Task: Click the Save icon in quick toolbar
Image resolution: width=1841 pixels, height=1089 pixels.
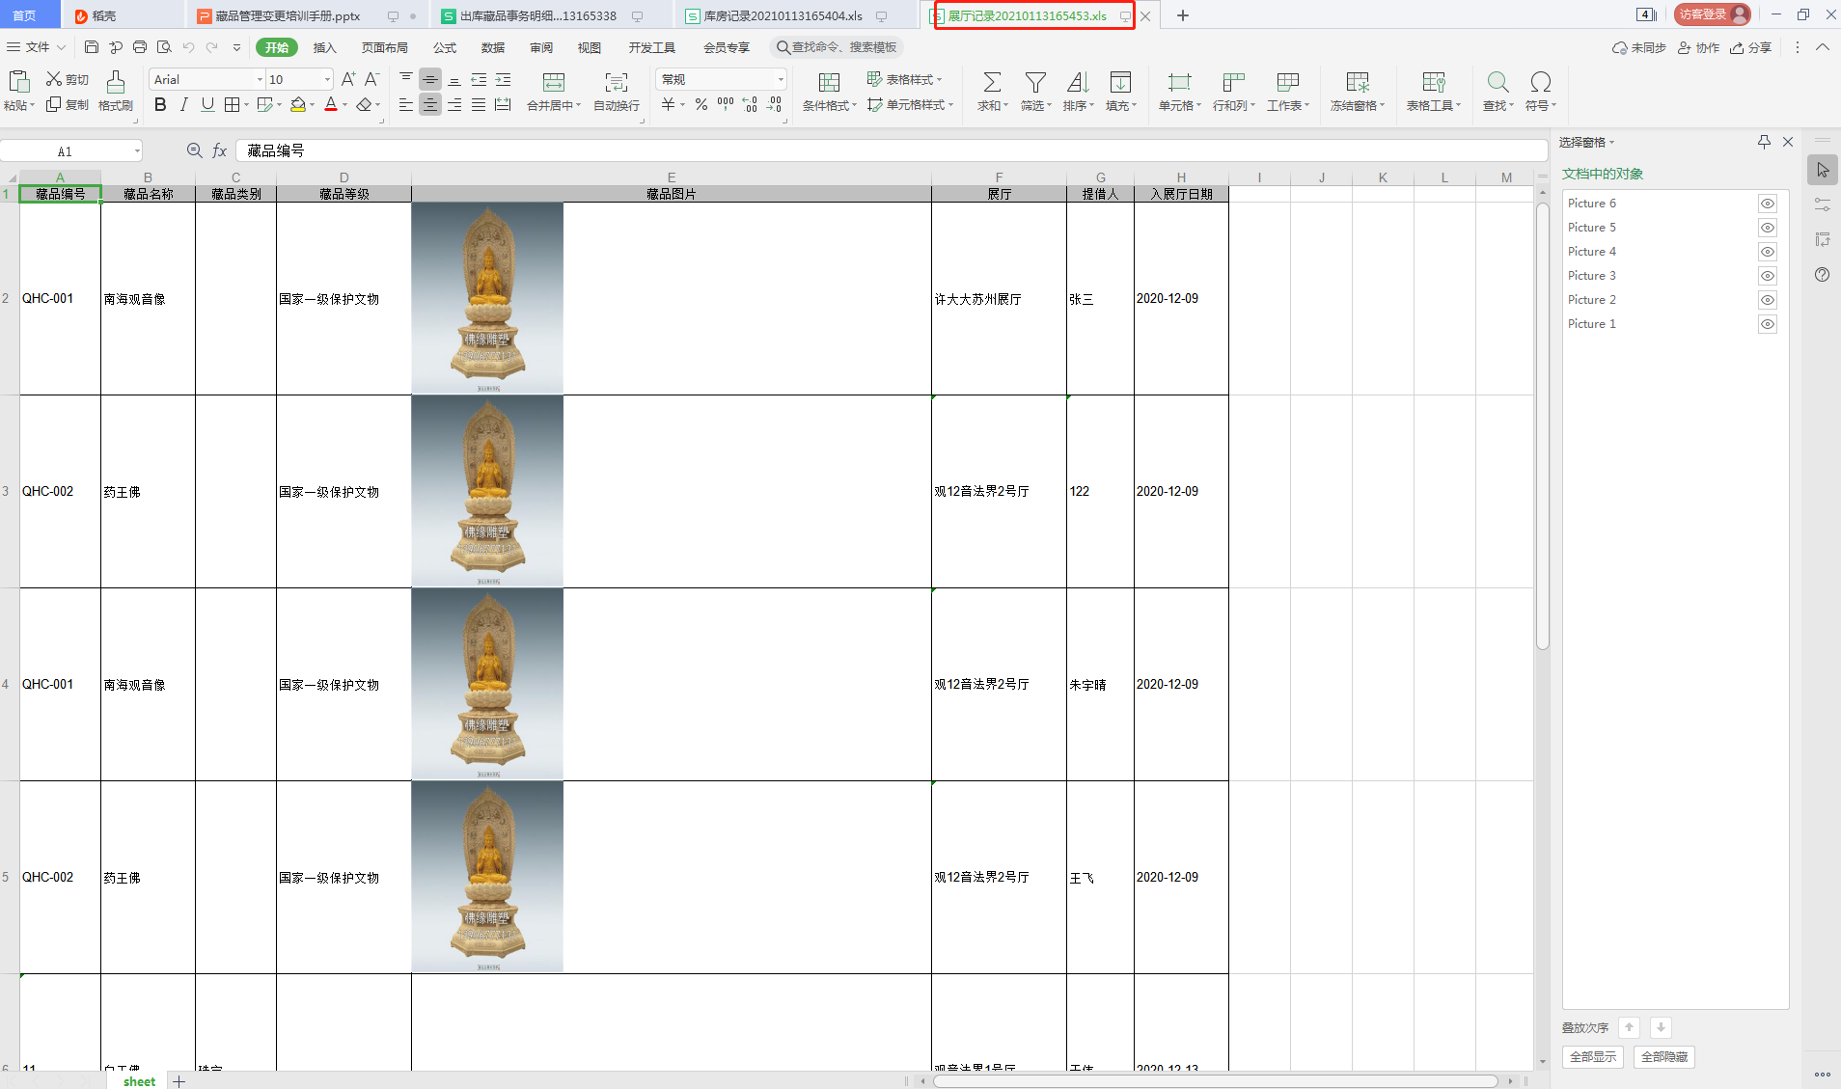Action: coord(92,47)
